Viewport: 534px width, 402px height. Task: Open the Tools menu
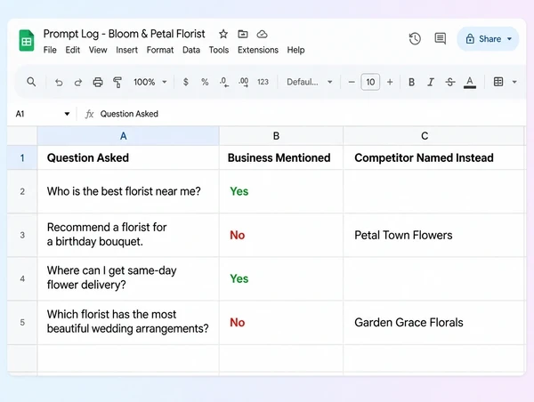(219, 50)
